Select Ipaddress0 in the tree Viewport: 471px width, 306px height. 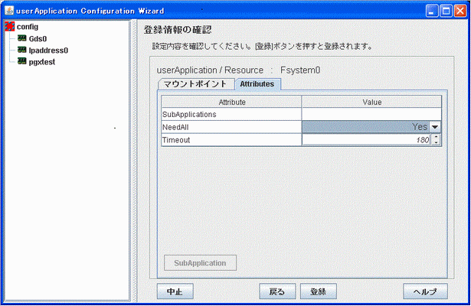48,50
